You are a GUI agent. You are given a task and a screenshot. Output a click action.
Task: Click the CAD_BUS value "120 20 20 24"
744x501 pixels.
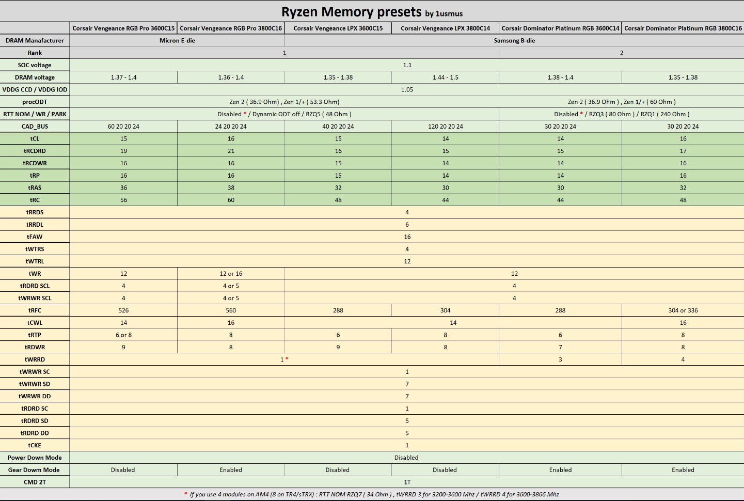coord(446,127)
